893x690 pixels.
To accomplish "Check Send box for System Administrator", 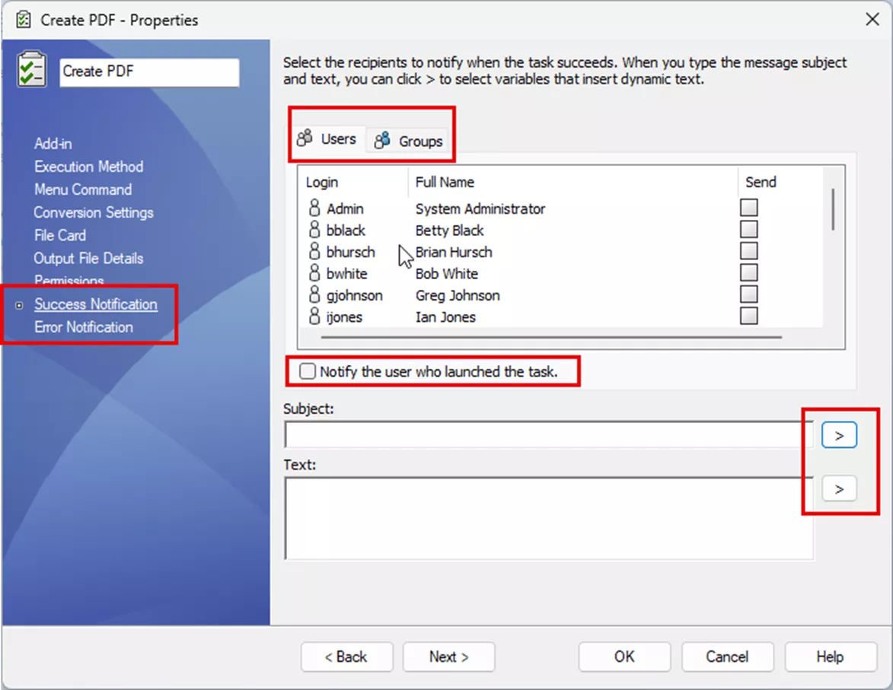I will click(748, 207).
